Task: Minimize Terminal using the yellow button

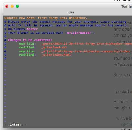Action: pos(12,6)
